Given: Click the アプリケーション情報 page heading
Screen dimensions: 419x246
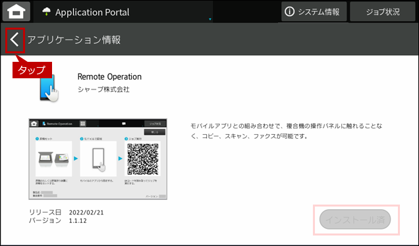Looking at the screenshot, I should 74,39.
